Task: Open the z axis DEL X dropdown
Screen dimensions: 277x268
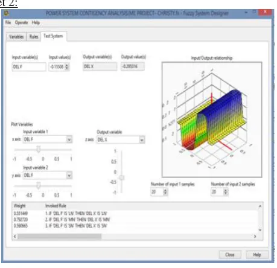Action: coord(142,139)
